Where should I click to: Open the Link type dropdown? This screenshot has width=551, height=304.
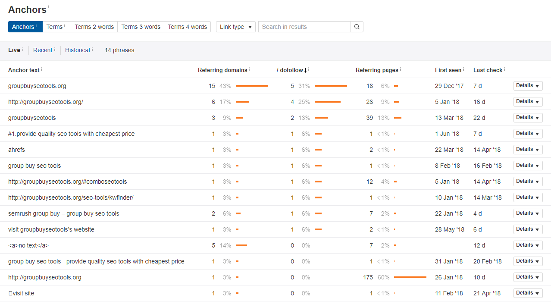235,27
